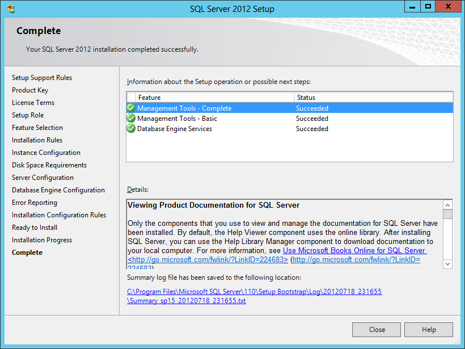Screen dimensions: 465x349
Task: Select the Management Tools - Complete row
Action: 290,108
